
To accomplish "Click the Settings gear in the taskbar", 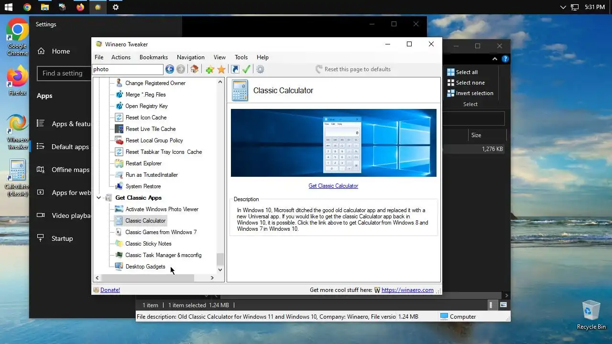I will click(x=115, y=7).
